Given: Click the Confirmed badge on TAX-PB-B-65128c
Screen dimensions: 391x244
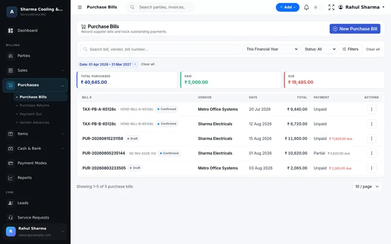Looking at the screenshot, I should (x=167, y=124).
